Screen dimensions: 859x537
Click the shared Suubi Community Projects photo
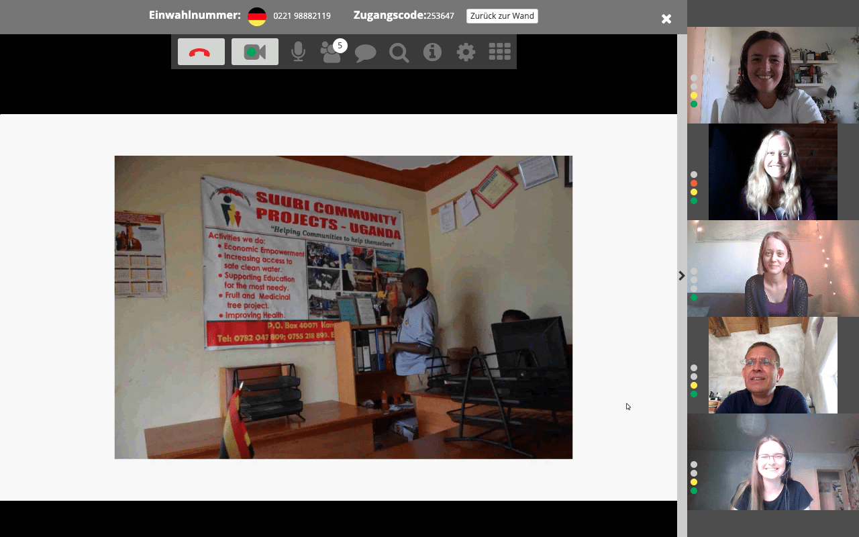pyautogui.click(x=344, y=307)
